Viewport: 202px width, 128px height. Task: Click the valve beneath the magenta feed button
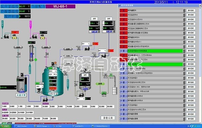pyautogui.click(x=47, y=54)
